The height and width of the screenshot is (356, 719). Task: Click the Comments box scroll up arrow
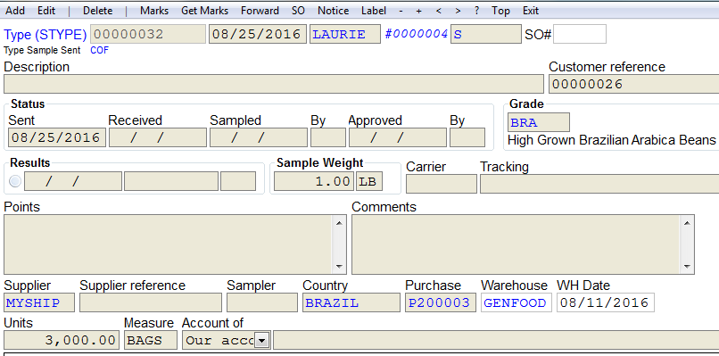point(687,223)
